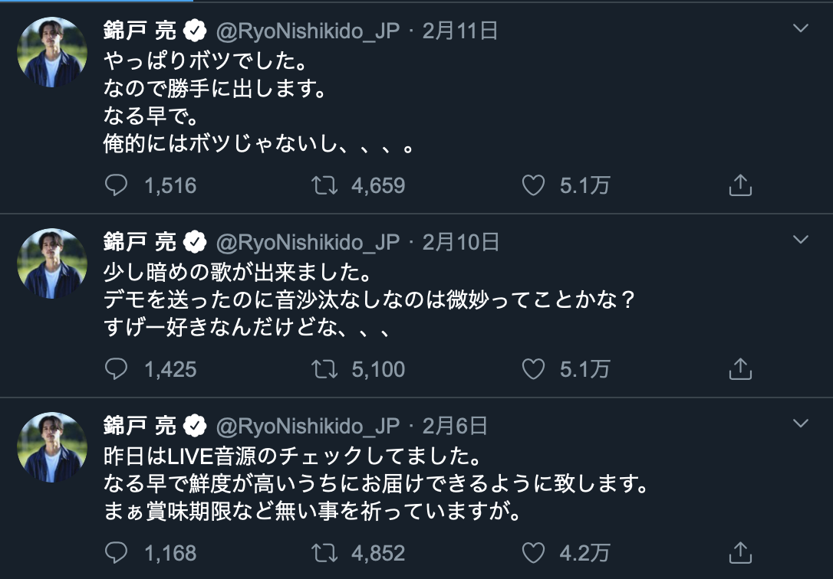Open avatar thumbnail on the February 6 tweet
Viewport: 833px width, 579px height.
[52, 447]
